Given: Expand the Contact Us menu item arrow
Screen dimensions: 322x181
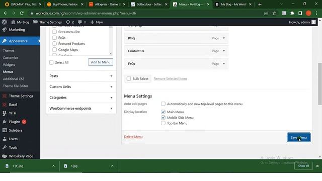Looking at the screenshot, I should coord(224,51).
